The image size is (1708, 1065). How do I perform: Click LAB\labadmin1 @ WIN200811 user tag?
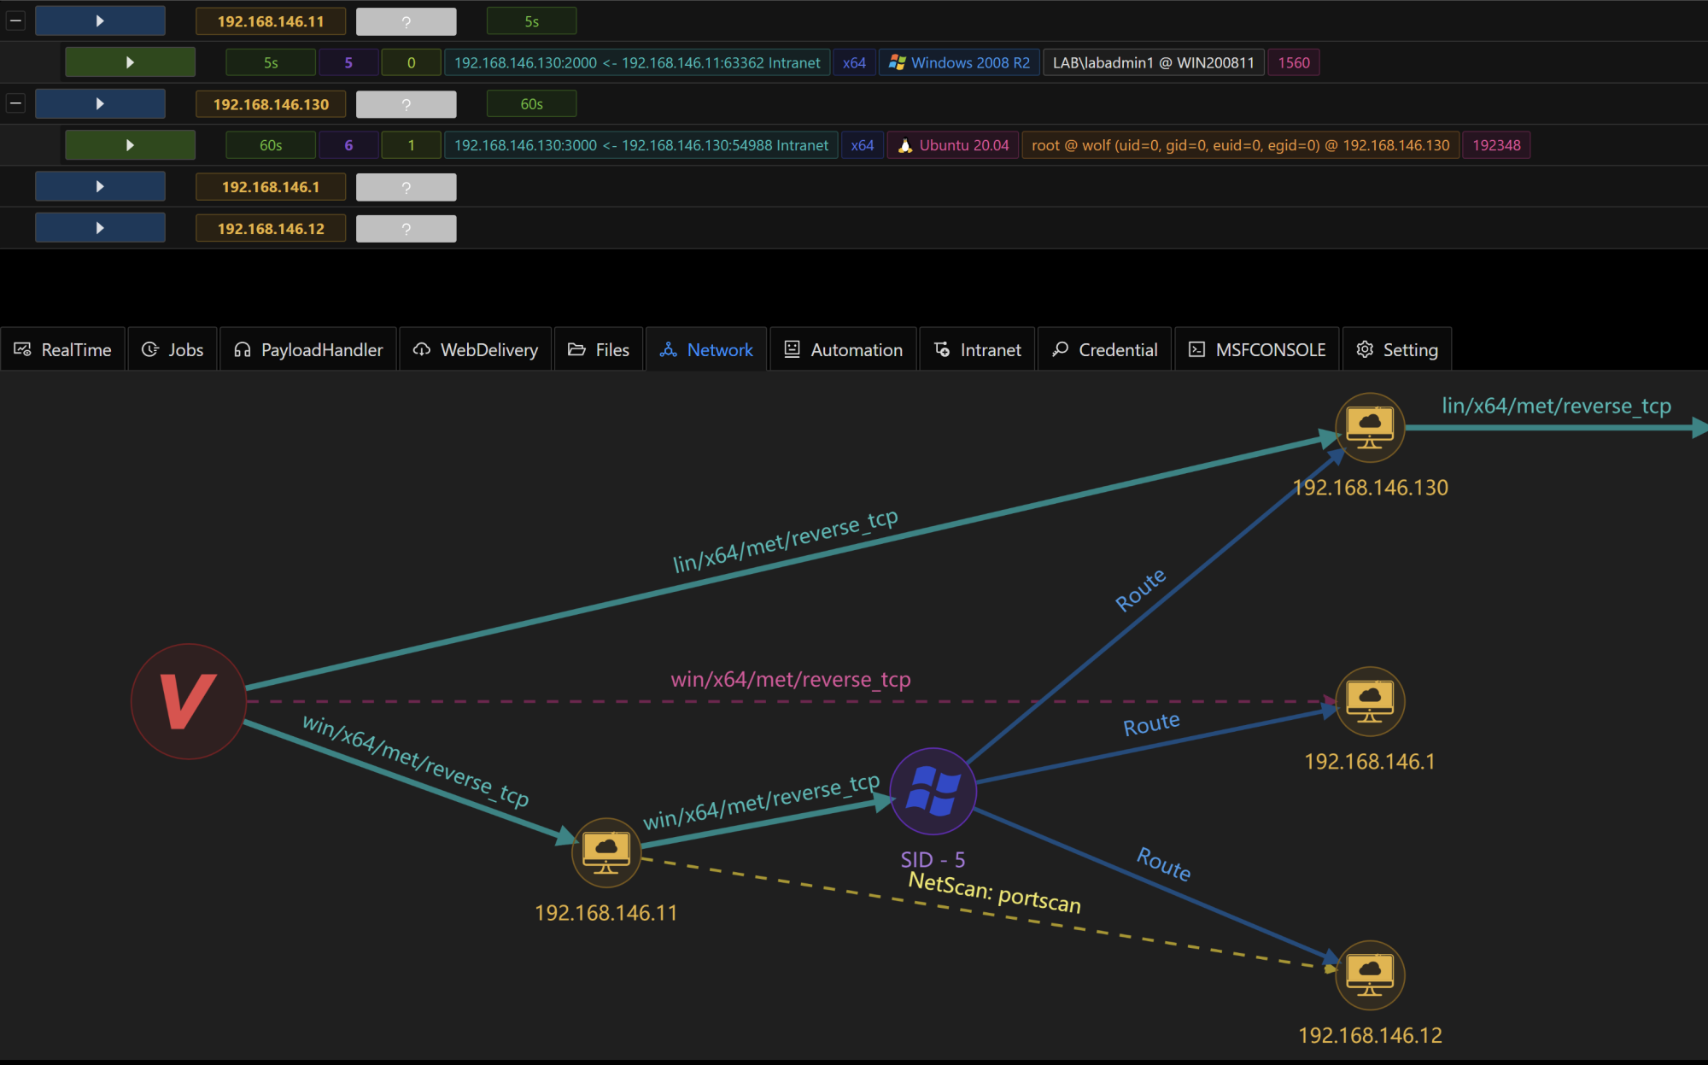[1154, 62]
